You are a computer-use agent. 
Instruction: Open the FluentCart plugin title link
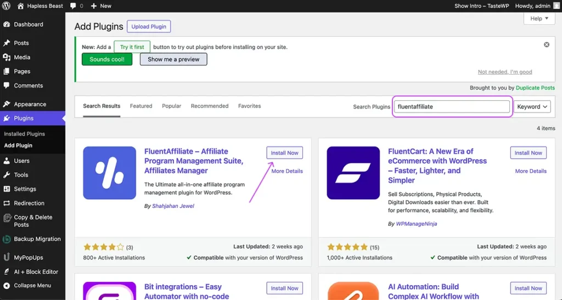pos(437,166)
